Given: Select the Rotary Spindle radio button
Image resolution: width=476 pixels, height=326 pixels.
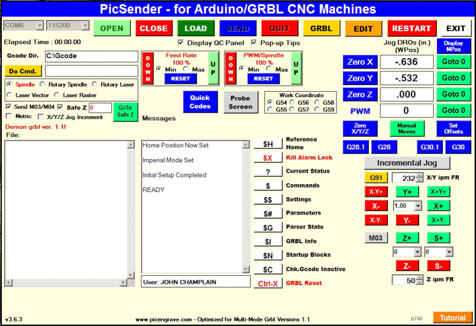Looking at the screenshot, I should 42,84.
